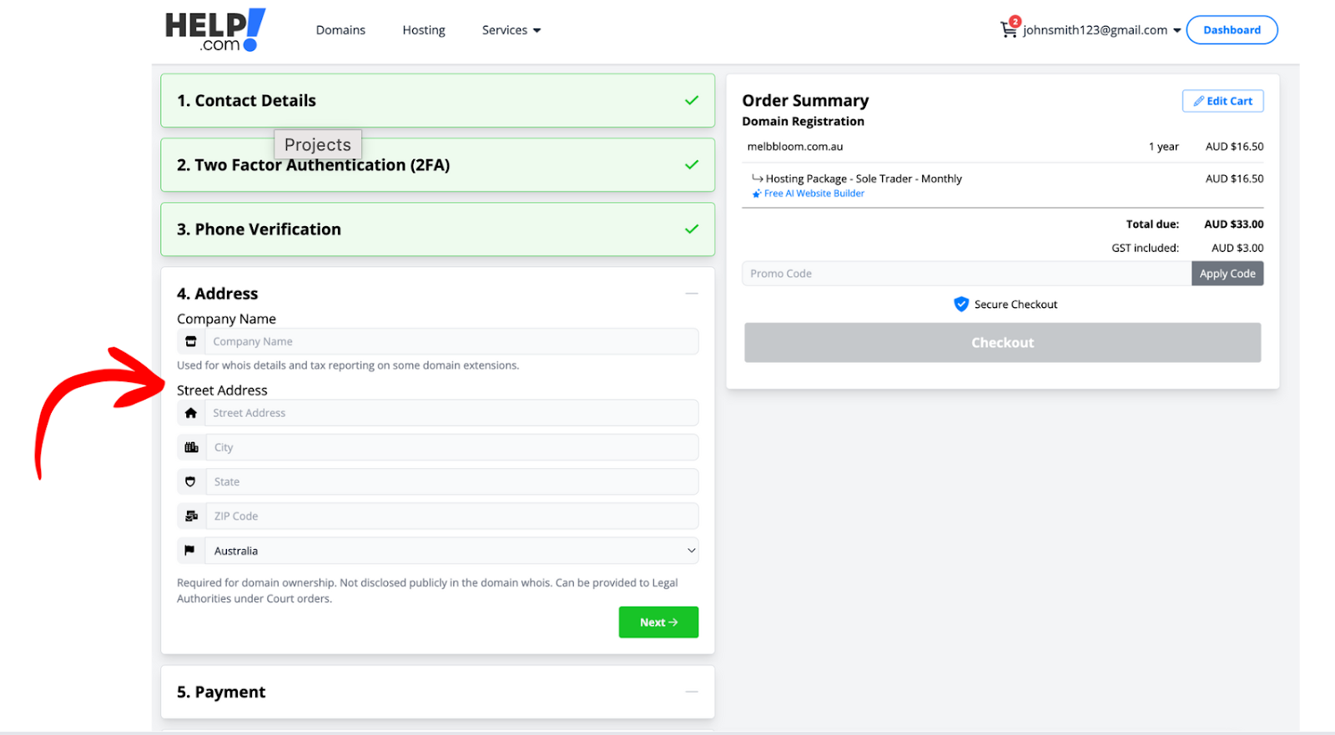The width and height of the screenshot is (1335, 735).
Task: Expand the Payment section
Action: tap(691, 692)
